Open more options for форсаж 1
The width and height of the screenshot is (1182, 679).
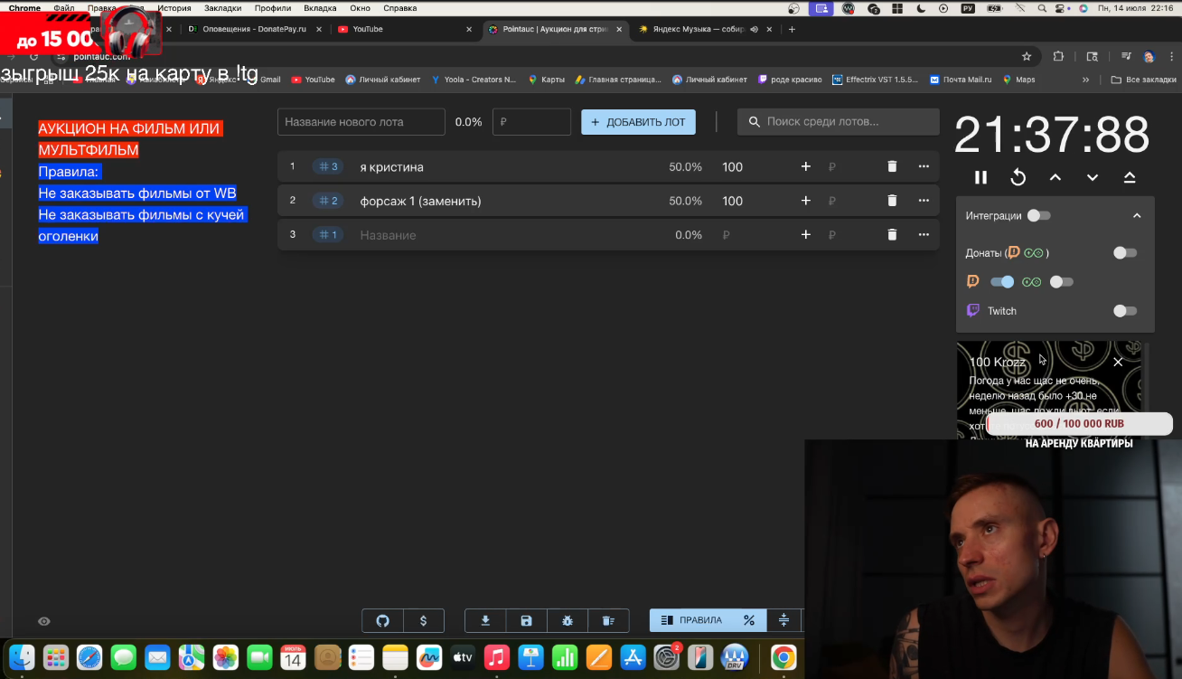924,201
